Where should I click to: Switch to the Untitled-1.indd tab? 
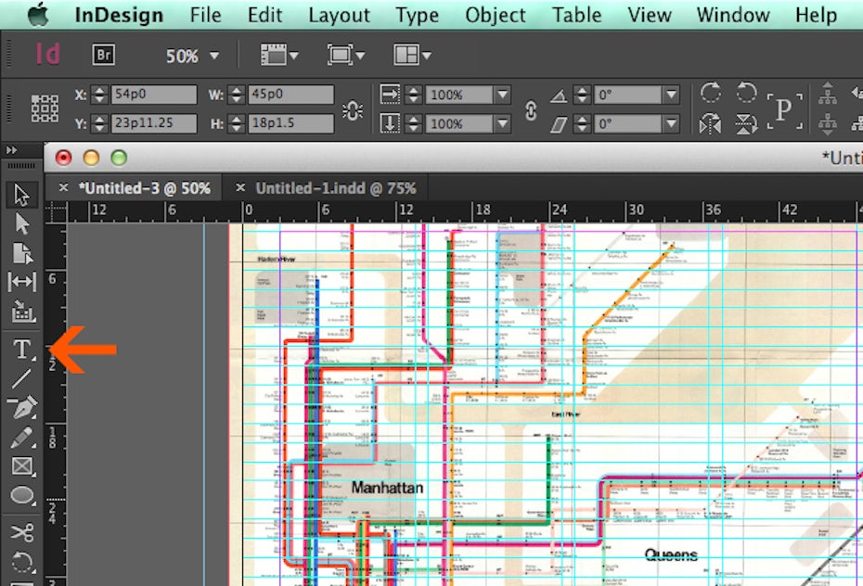(x=335, y=188)
